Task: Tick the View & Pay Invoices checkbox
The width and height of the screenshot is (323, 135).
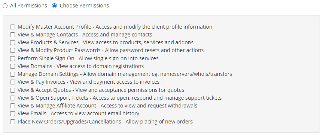Action: tap(13, 82)
